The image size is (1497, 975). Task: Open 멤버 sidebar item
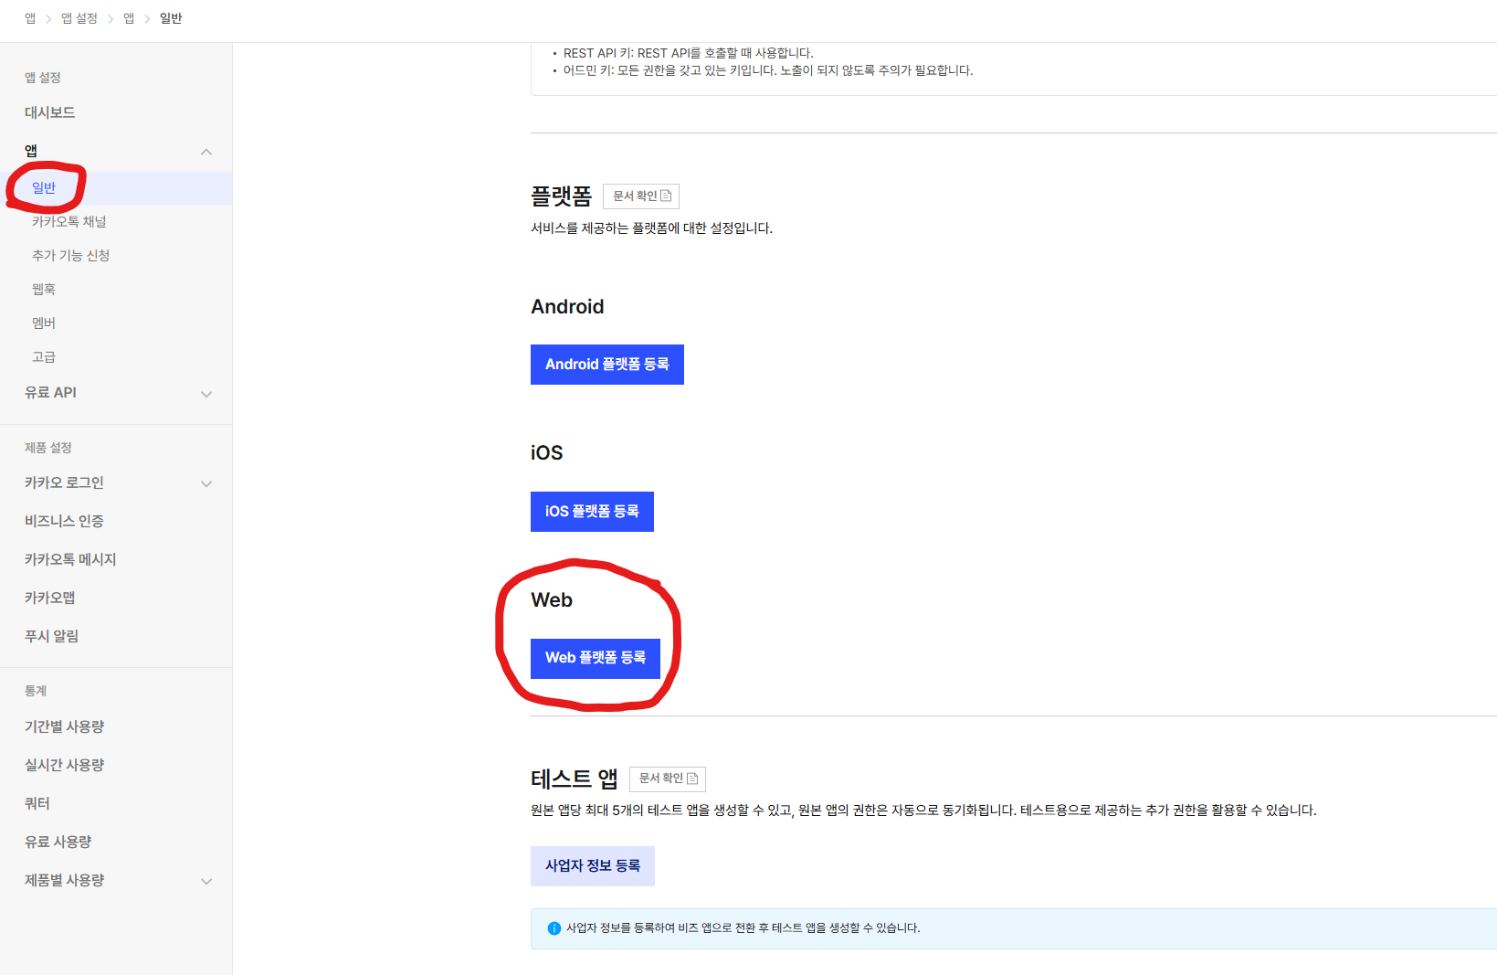(x=44, y=323)
